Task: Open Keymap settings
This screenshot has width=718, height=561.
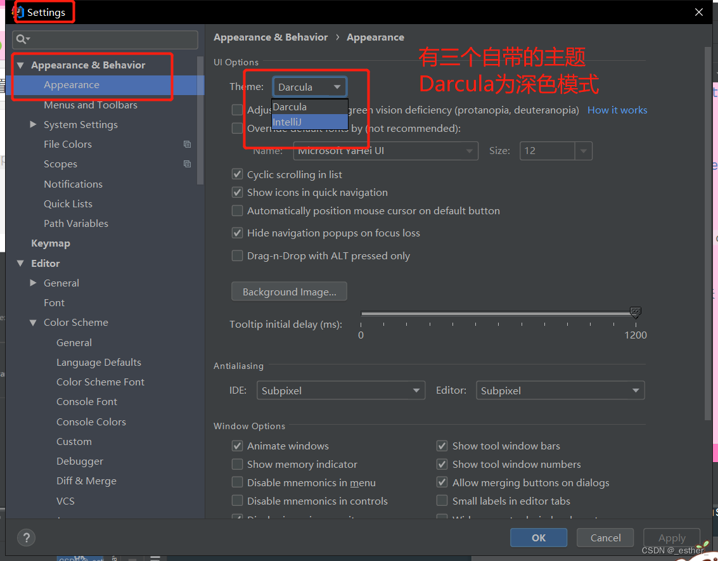Action: (50, 243)
